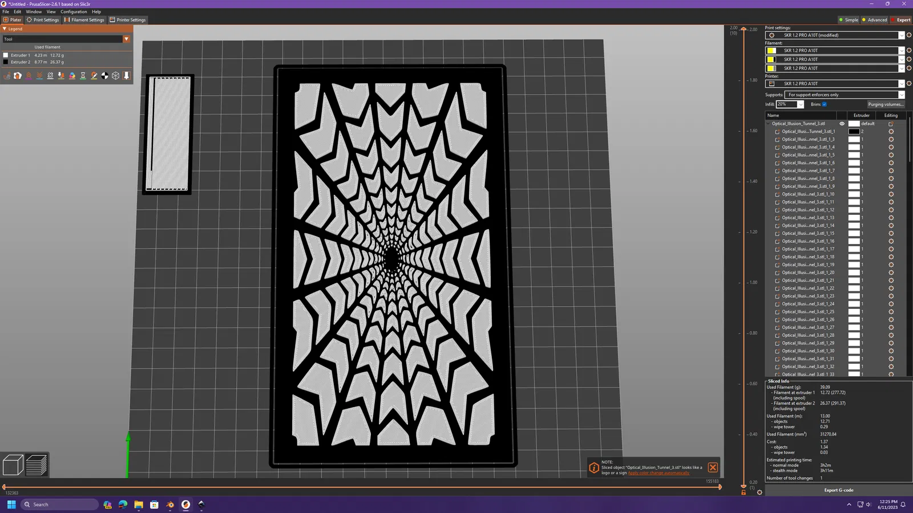Collapse the Legend panel
913x513 pixels.
tap(5, 28)
